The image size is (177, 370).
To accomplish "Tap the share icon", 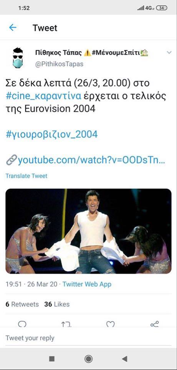I will click(x=154, y=324).
